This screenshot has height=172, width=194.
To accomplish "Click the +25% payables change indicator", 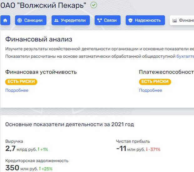I will pos(46,169).
